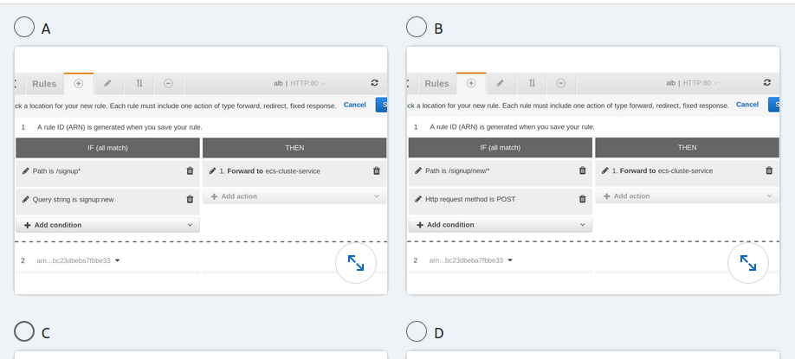The width and height of the screenshot is (795, 359).
Task: Click Cancel link in image A
Action: click(x=355, y=105)
